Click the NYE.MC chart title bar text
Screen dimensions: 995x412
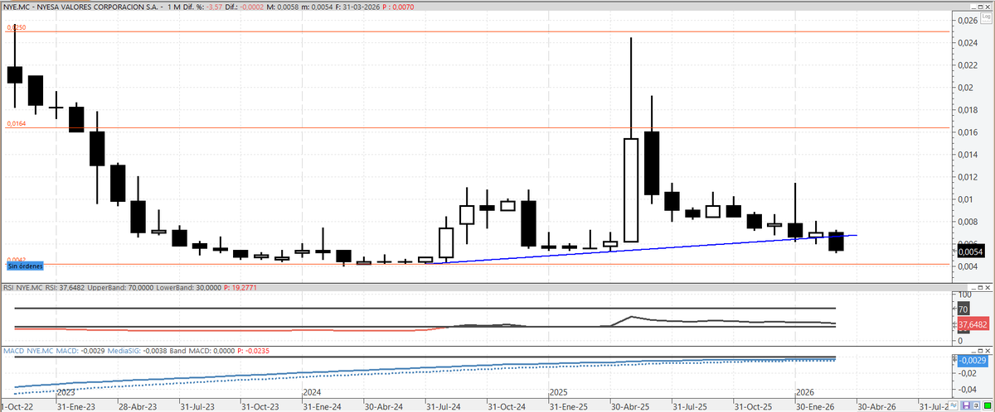208,7
